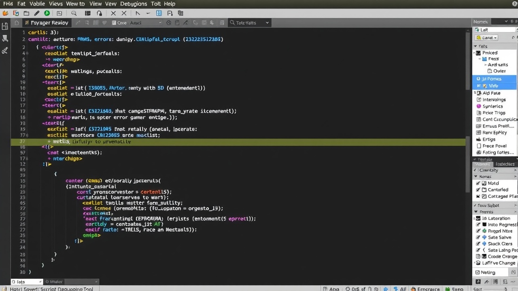
Task: Select the Frece Povel item
Action: 495,146
